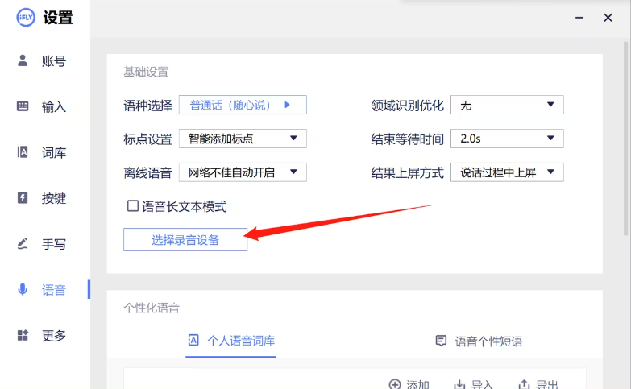Image resolution: width=631 pixels, height=389 pixels.
Task: Click the 结果上屏方式 label
Action: click(x=407, y=172)
